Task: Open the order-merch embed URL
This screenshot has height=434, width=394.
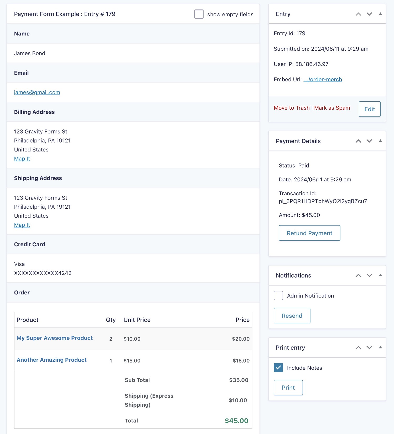Action: point(323,79)
